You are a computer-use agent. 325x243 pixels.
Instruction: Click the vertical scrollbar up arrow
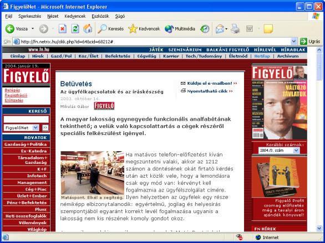coord(319,50)
